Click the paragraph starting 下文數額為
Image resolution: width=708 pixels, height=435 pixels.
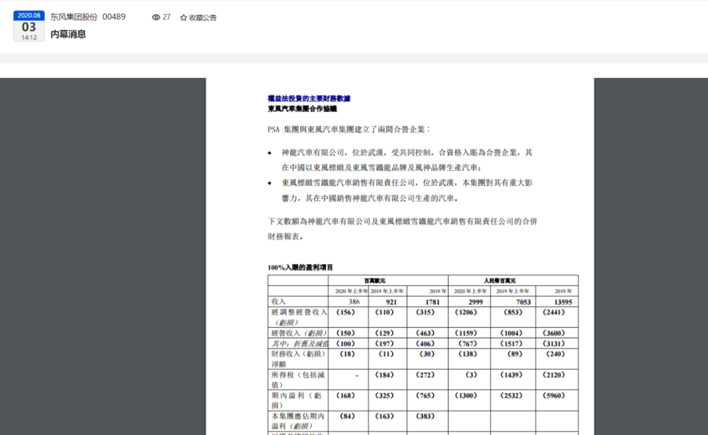coord(403,229)
